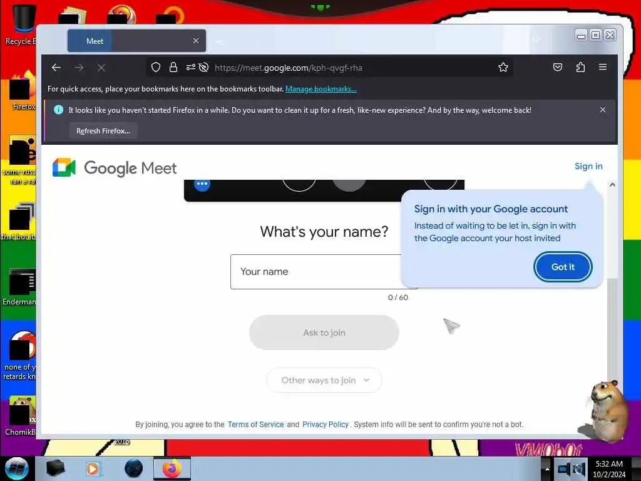Open Terms of Service link
Viewport: 641px width, 481px height.
pos(255,425)
